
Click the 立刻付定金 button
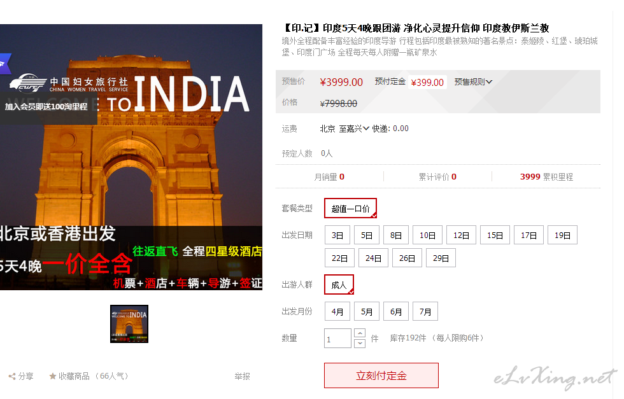381,375
